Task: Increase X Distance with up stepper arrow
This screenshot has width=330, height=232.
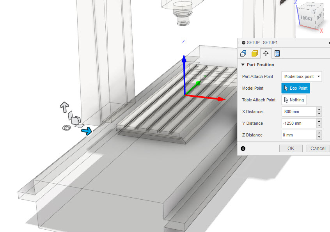Action: [x=319, y=110]
